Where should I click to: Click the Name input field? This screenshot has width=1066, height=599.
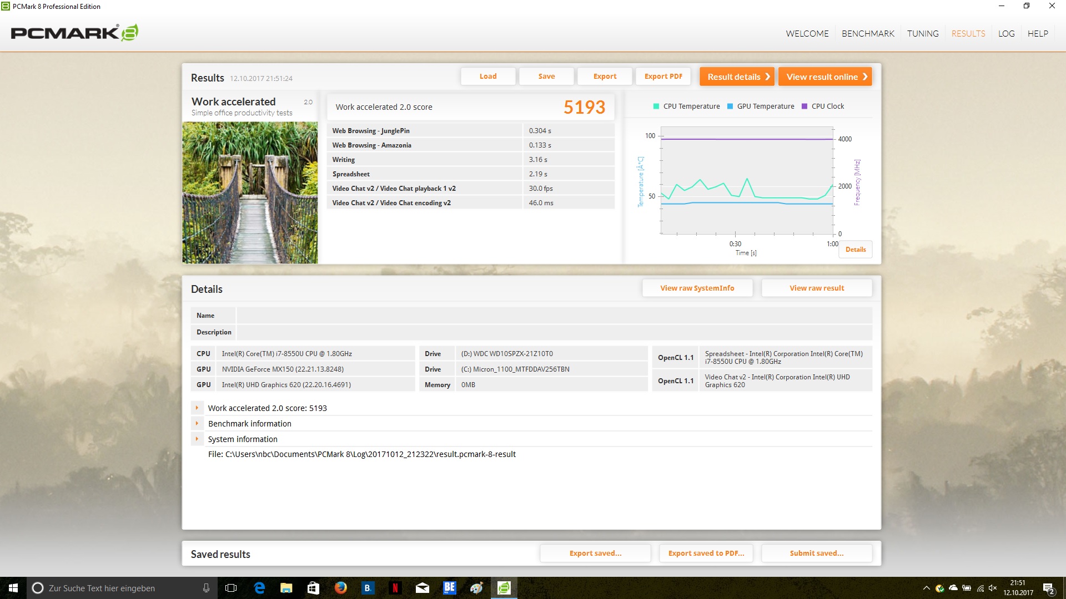pyautogui.click(x=554, y=316)
